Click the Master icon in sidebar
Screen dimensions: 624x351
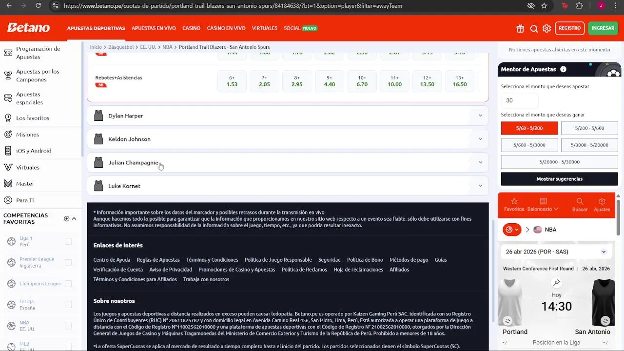coord(8,184)
